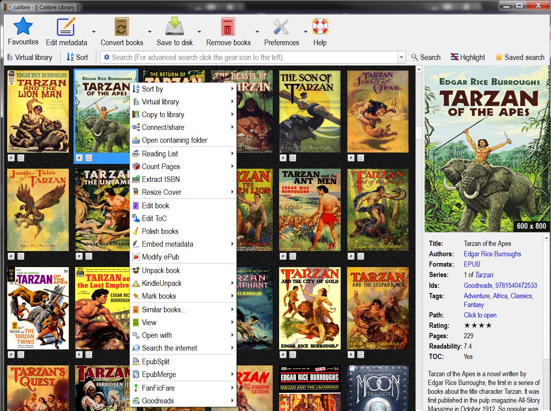Open Help via the lifebuoy icon

point(320,26)
